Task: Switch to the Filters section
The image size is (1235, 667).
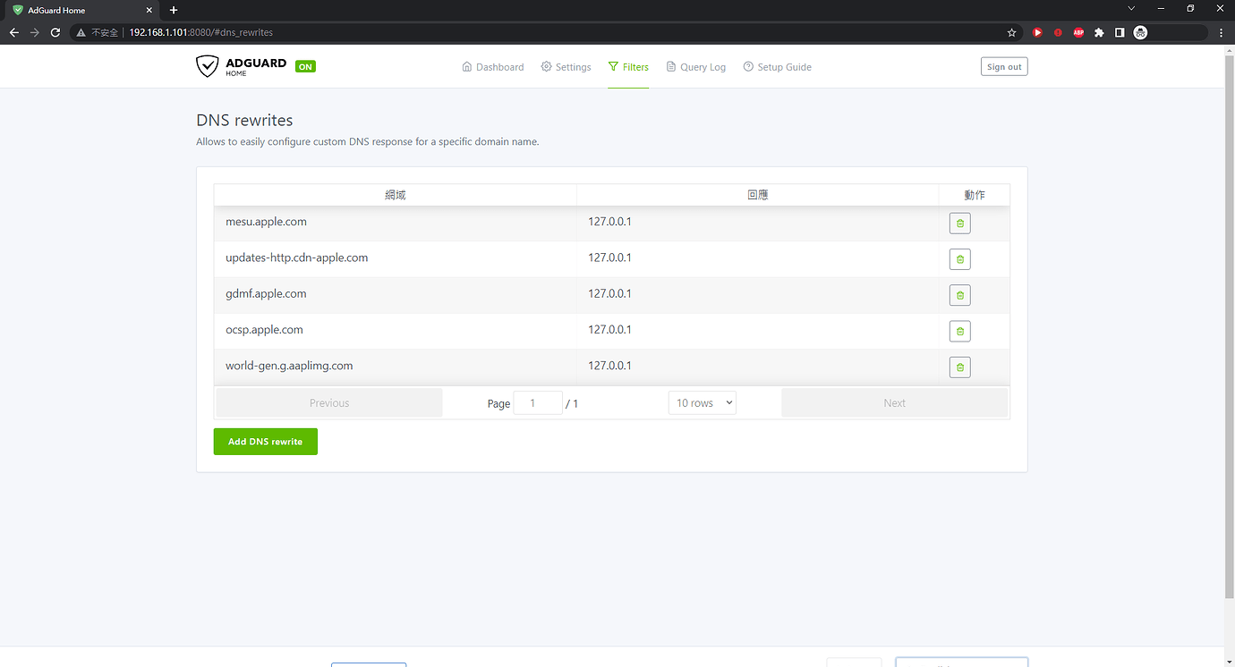Action: 628,66
